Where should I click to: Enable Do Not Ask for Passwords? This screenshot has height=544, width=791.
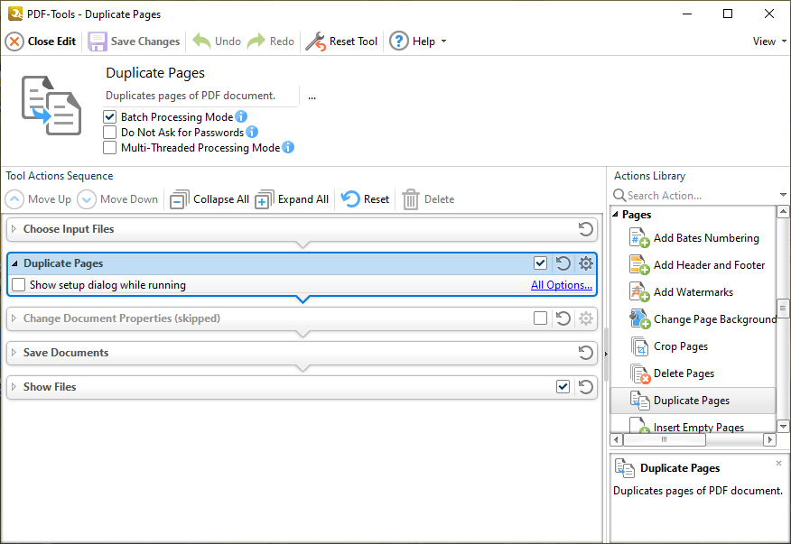tap(109, 132)
